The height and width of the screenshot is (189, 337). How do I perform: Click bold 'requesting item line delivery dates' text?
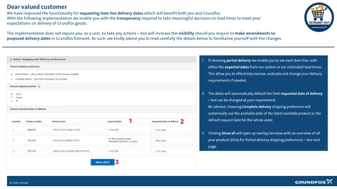pos(111,13)
